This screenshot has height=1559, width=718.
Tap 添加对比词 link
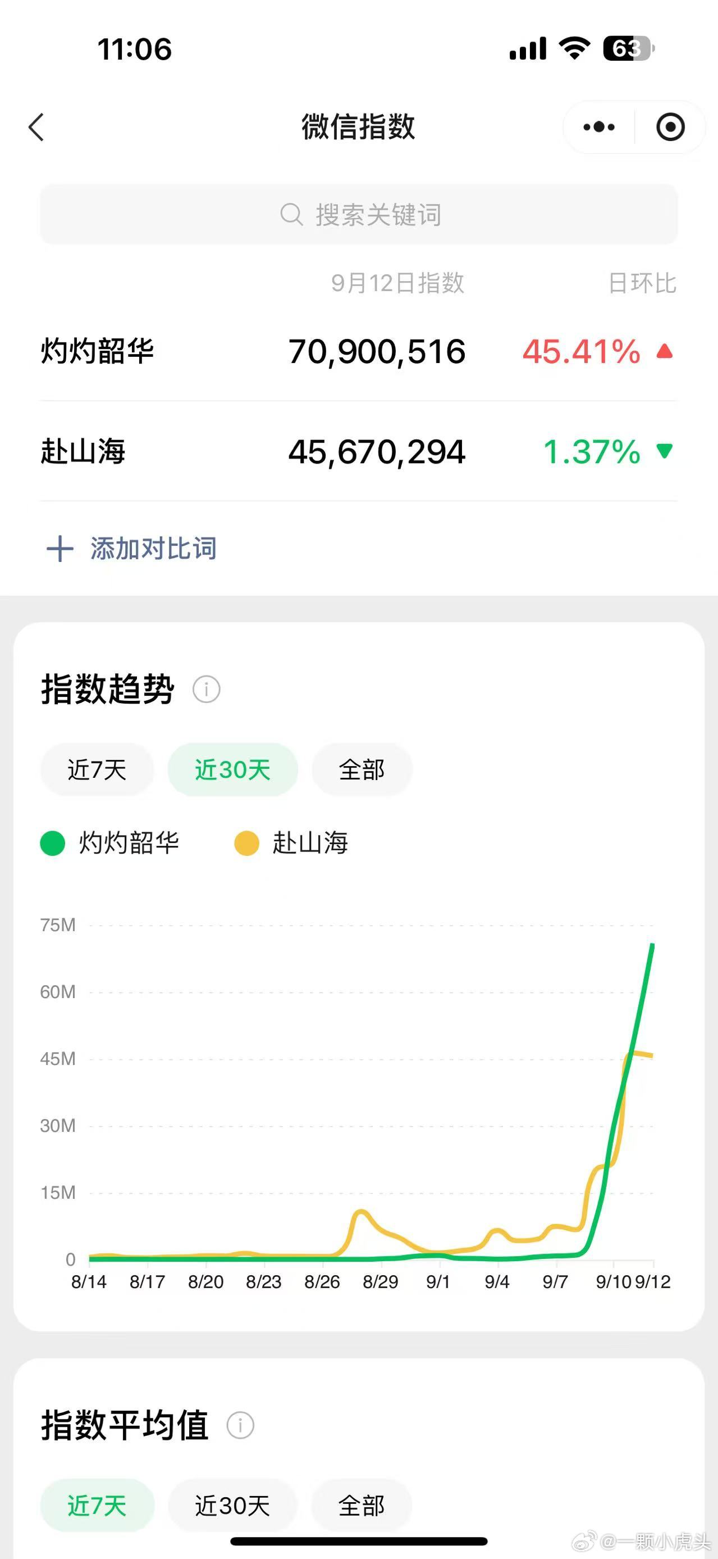pos(153,549)
